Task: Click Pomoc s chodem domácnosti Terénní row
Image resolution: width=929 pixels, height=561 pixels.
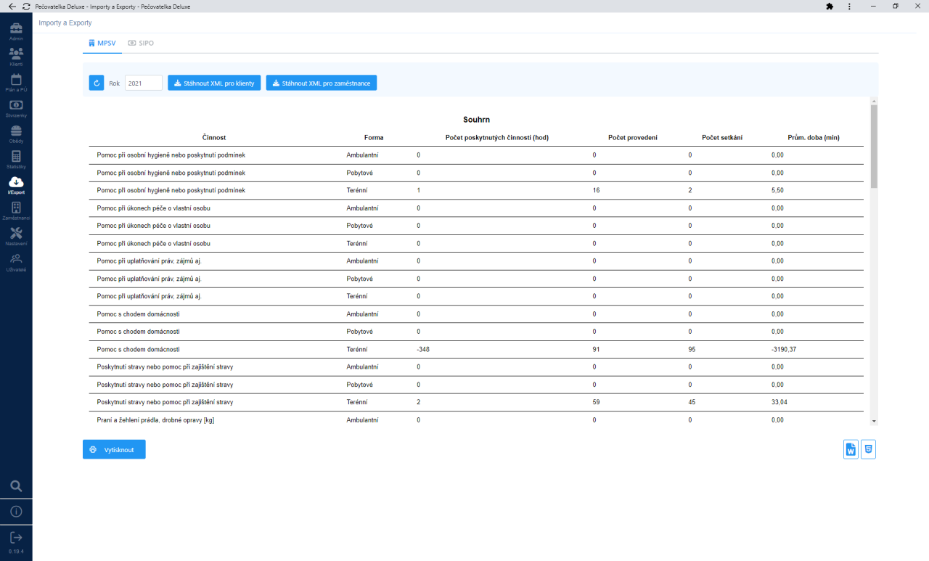Action: pyautogui.click(x=476, y=349)
